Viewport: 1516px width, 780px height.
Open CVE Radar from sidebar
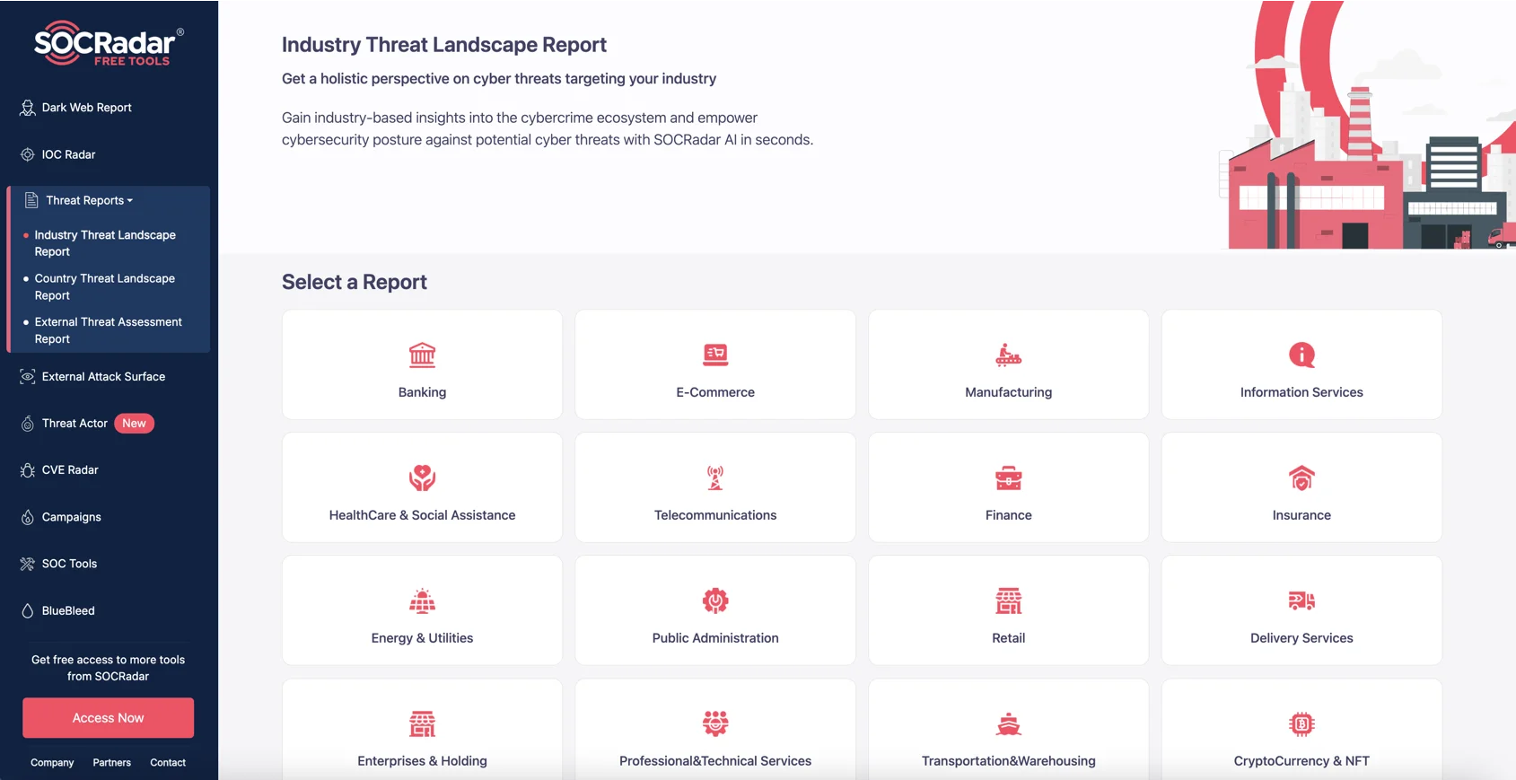point(70,470)
